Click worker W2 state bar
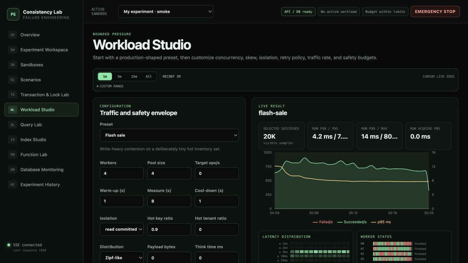 pyautogui.click(x=393, y=254)
